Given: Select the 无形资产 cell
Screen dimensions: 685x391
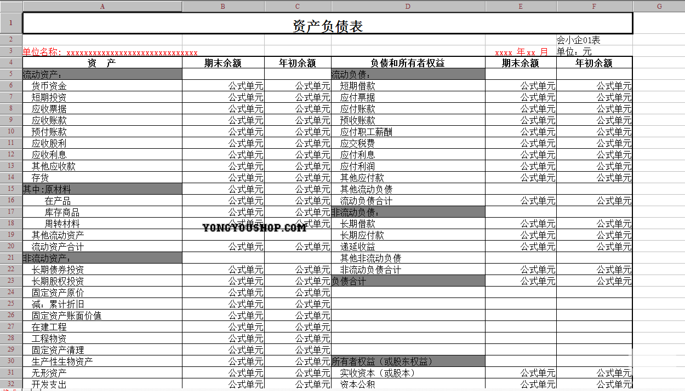Looking at the screenshot, I should [x=102, y=372].
